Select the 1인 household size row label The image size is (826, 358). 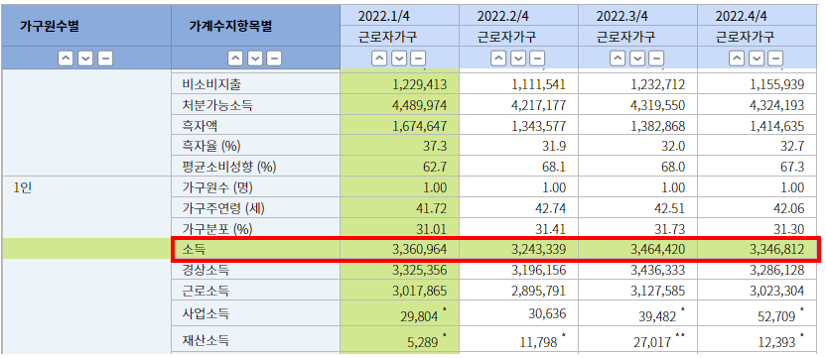click(23, 187)
